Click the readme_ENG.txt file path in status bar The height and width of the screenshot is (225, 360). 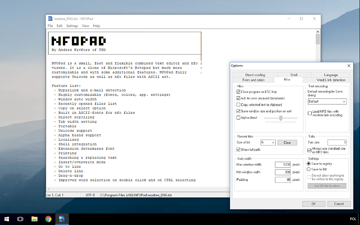coord(136,195)
